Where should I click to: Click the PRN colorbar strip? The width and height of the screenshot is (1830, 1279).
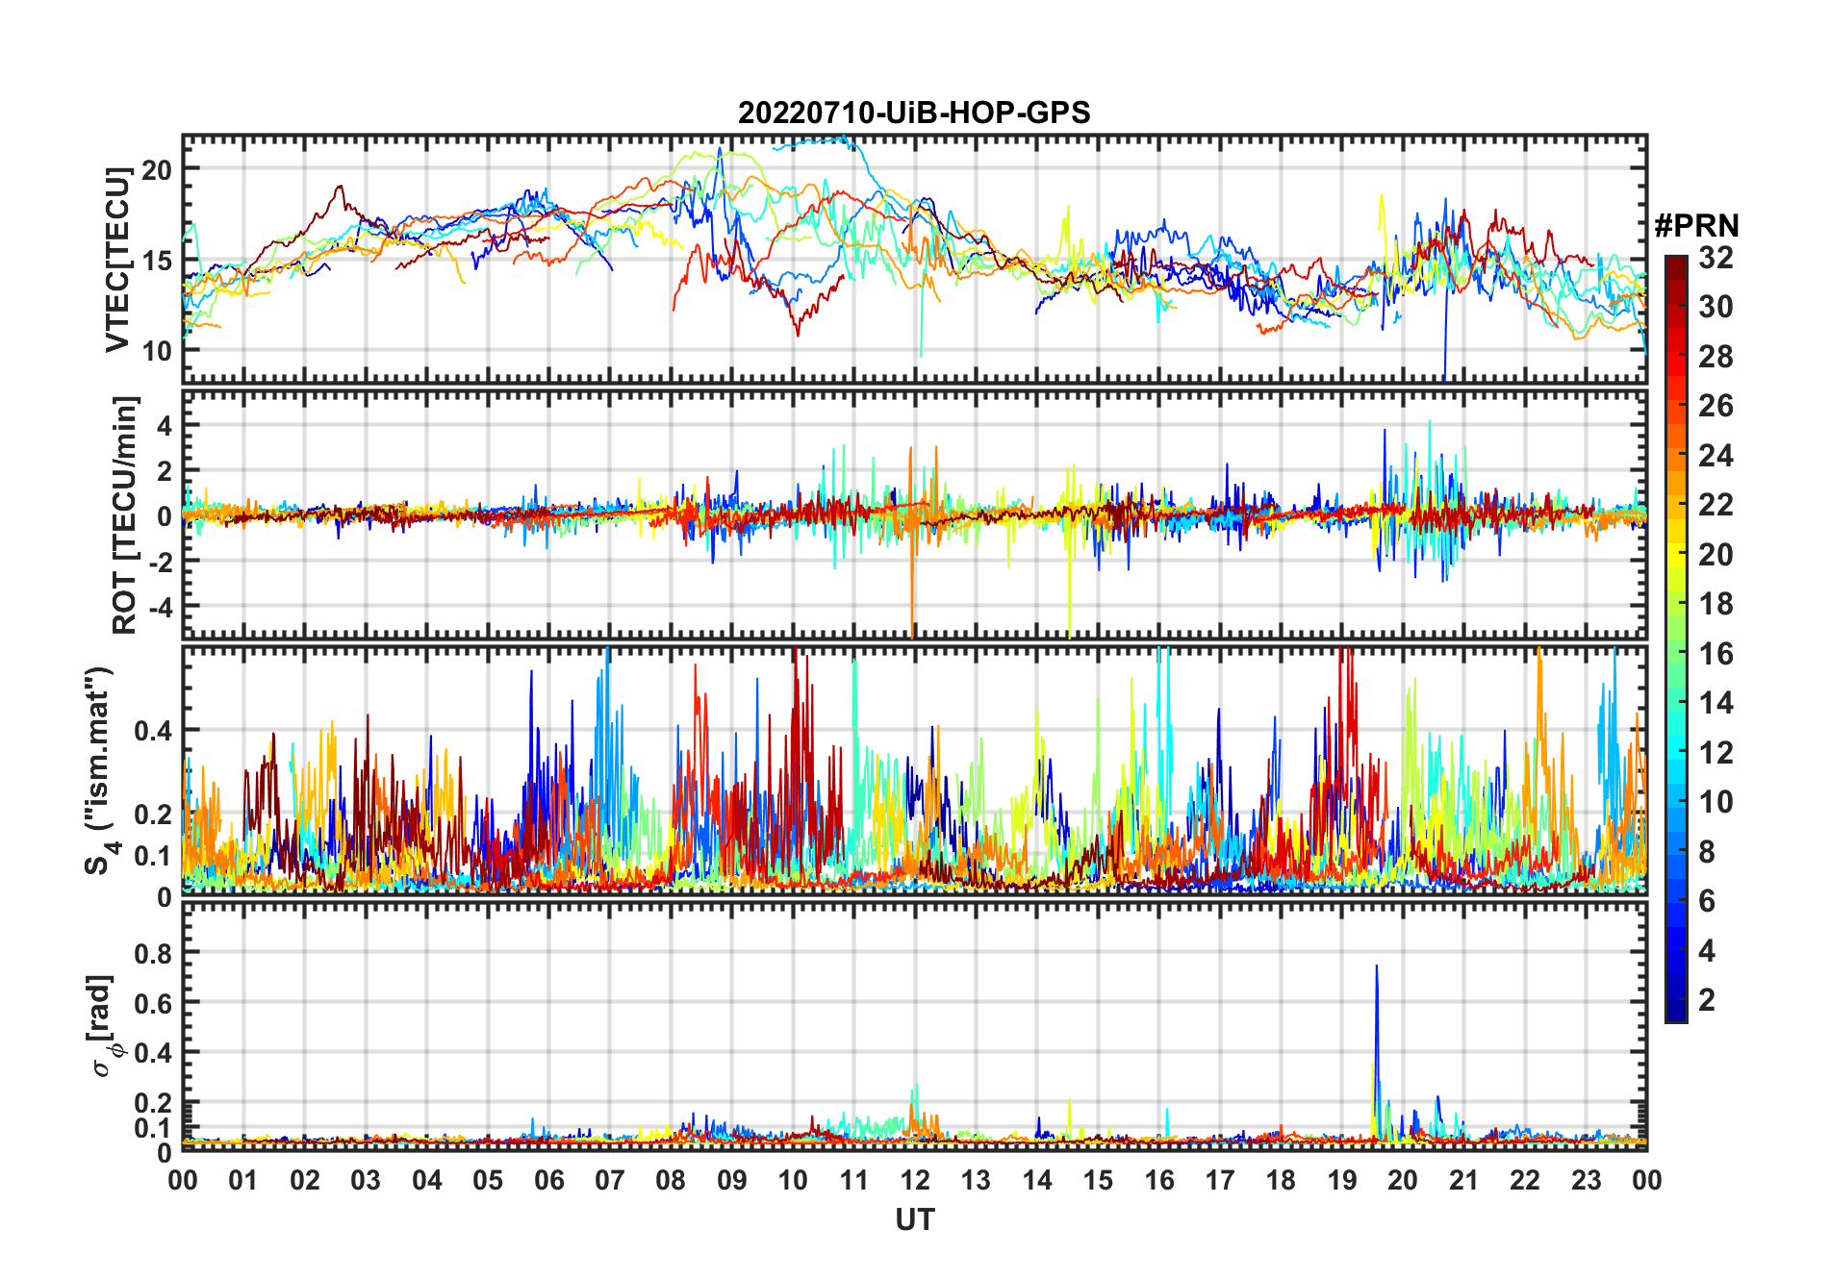[x=1676, y=639]
